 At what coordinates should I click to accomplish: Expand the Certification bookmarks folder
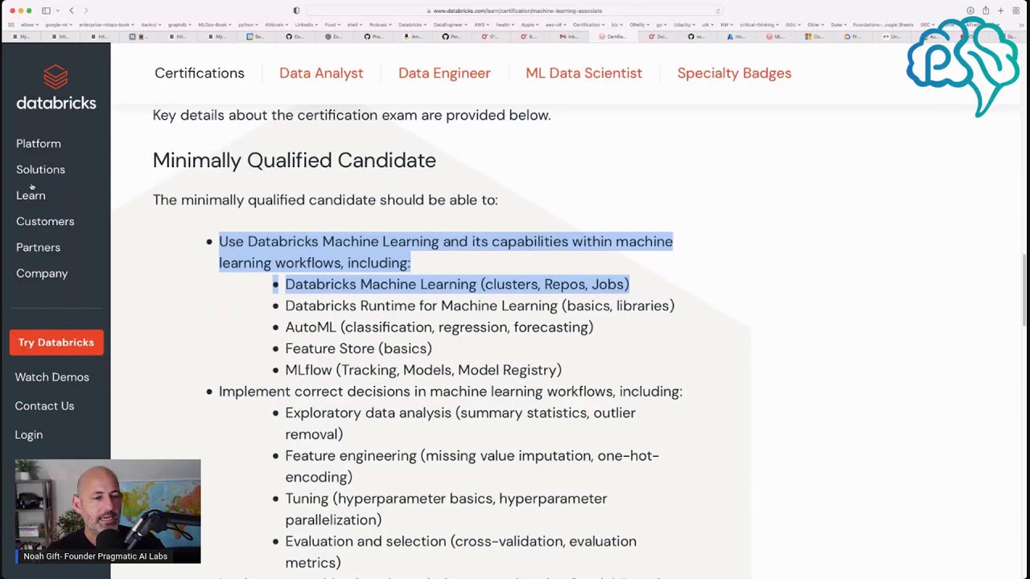[x=590, y=25]
